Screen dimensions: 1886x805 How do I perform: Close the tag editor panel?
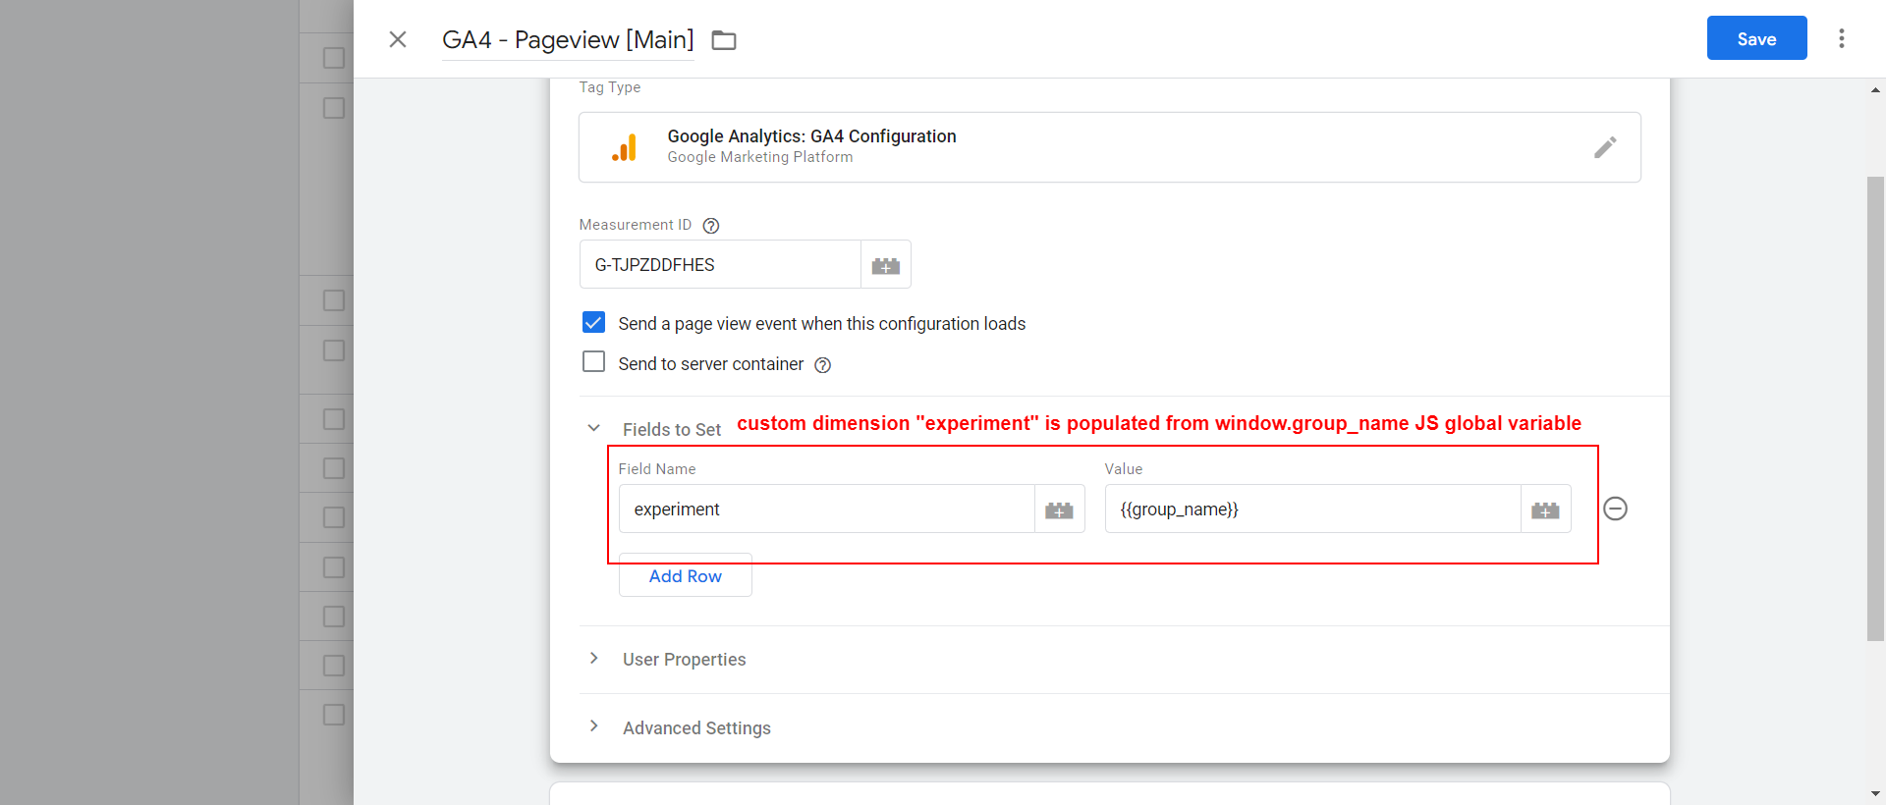398,39
